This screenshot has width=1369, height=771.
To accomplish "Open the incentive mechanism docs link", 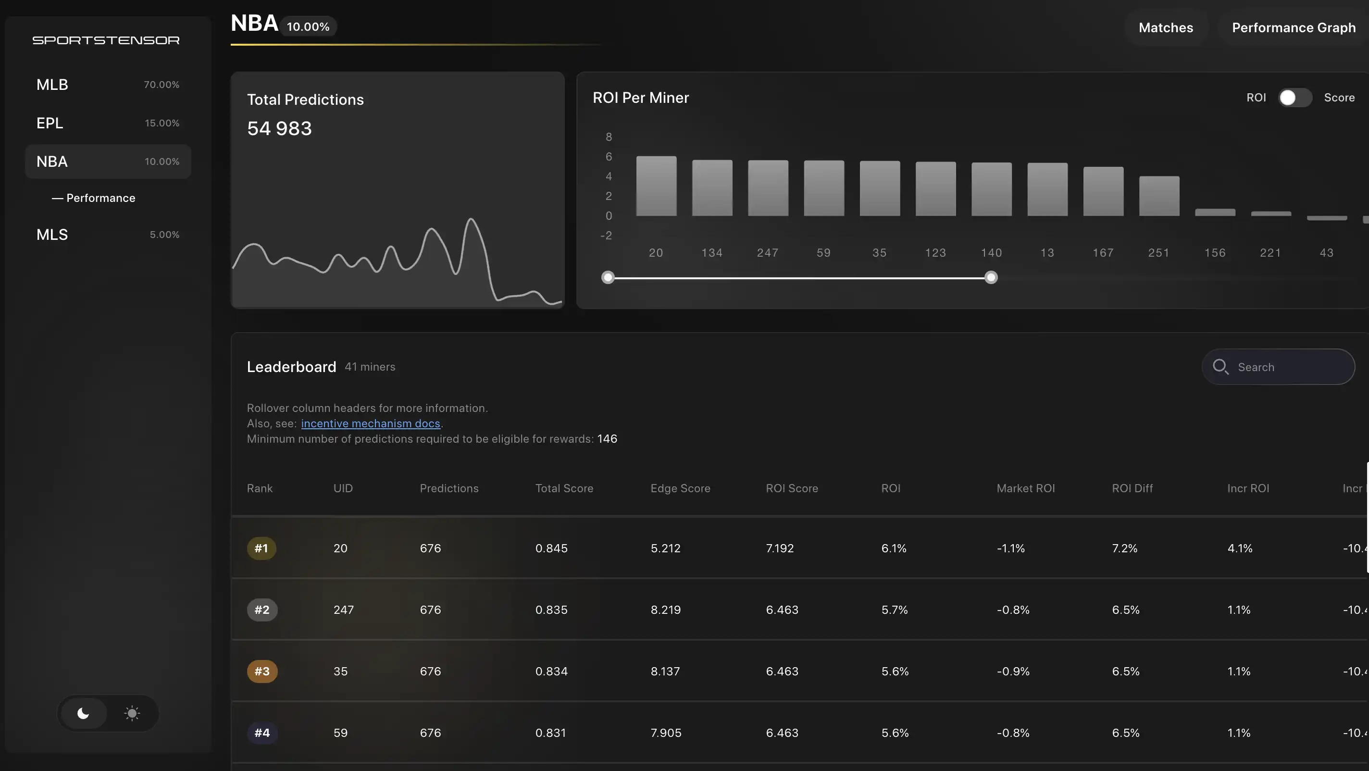I will coord(371,423).
